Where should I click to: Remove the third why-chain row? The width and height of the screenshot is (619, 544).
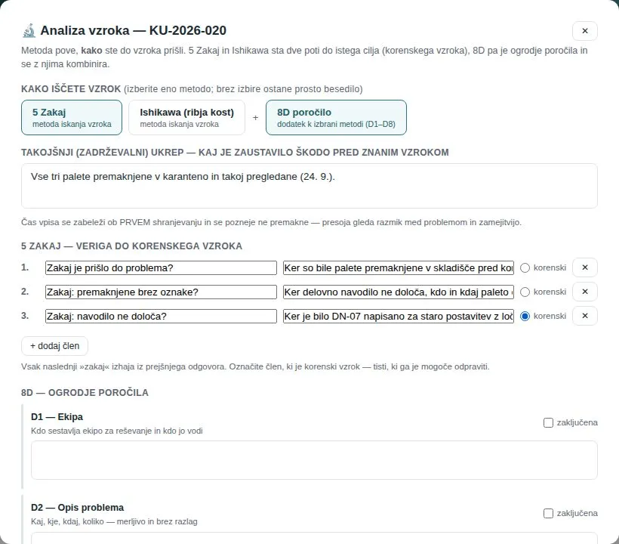point(585,316)
